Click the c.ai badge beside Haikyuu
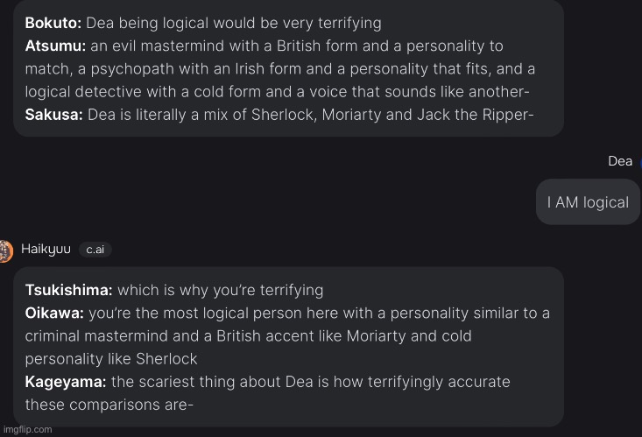 [95, 250]
